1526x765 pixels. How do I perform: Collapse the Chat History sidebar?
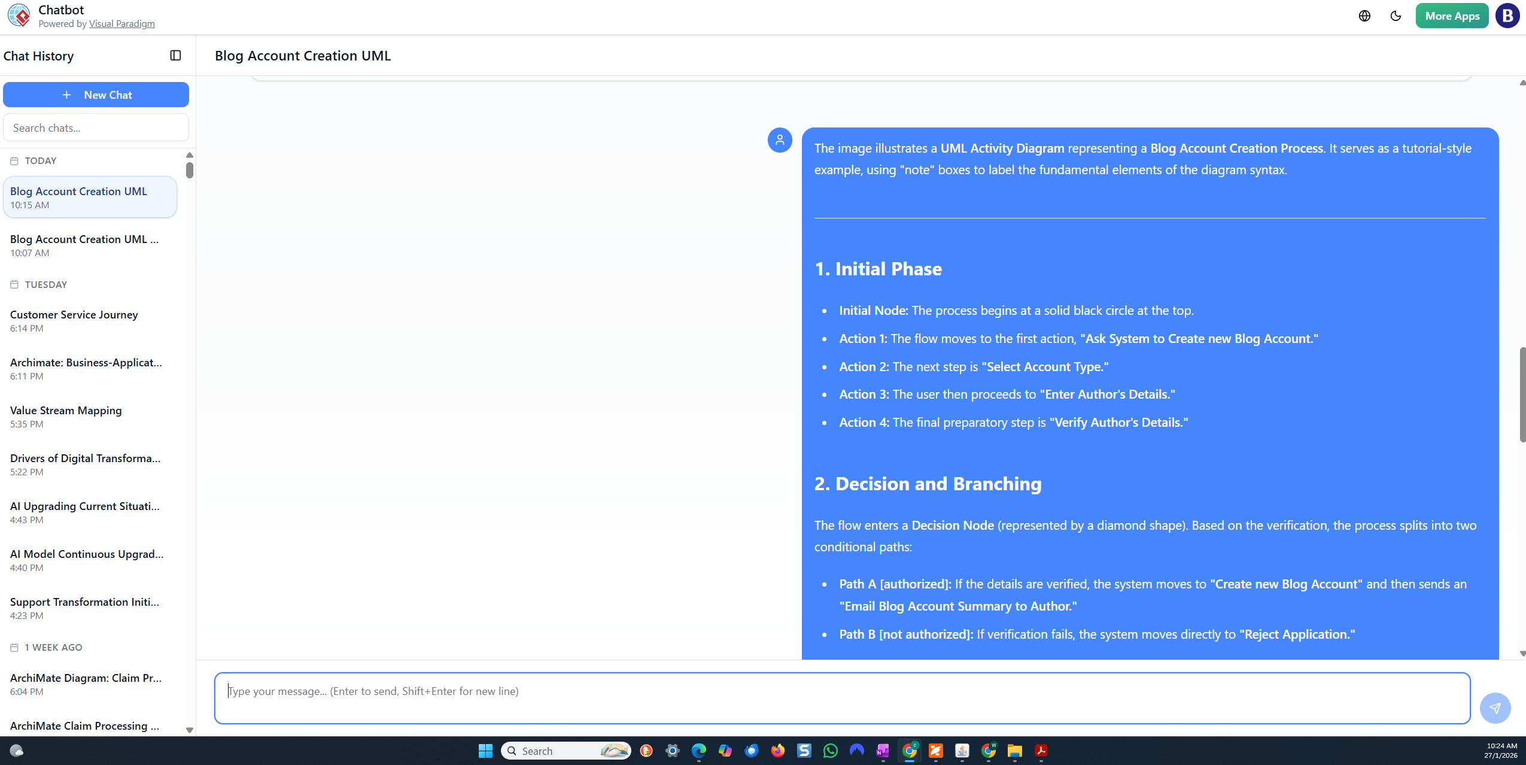click(176, 55)
